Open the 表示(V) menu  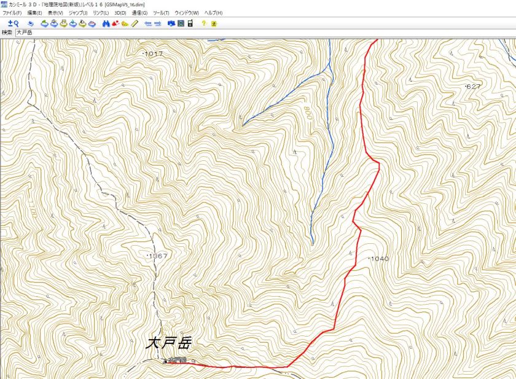(x=55, y=13)
